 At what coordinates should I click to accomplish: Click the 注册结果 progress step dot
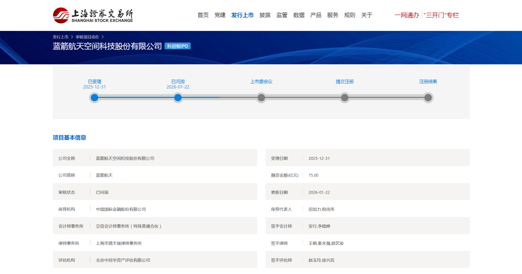tap(428, 98)
